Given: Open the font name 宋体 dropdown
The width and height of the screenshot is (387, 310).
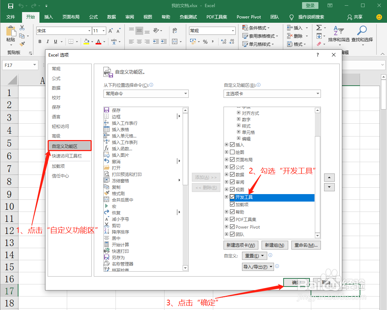Looking at the screenshot, I should 89,31.
